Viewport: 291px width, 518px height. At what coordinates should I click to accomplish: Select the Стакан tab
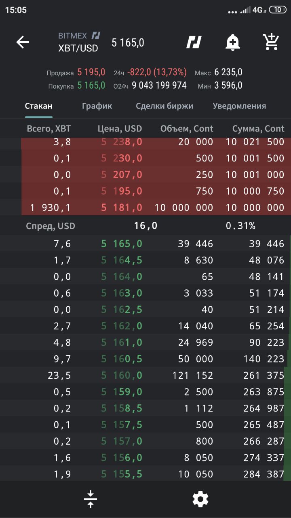39,106
